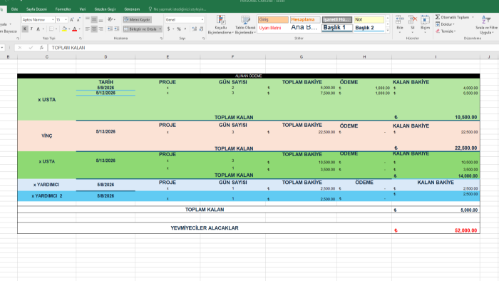Open the Gözden Geçir tab
This screenshot has height=281, width=499.
pyautogui.click(x=105, y=9)
